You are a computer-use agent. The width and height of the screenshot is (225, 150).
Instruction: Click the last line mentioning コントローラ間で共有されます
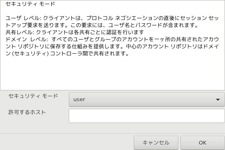tap(67, 53)
